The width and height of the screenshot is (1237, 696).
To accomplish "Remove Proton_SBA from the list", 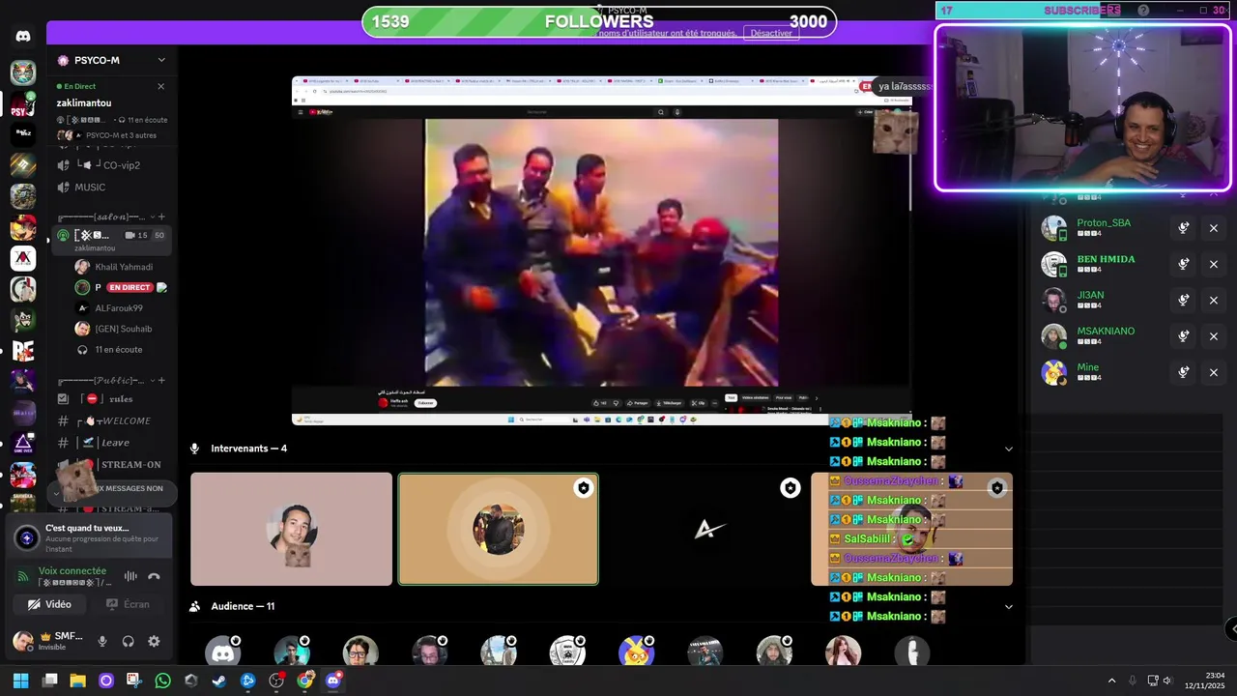I will [1214, 228].
